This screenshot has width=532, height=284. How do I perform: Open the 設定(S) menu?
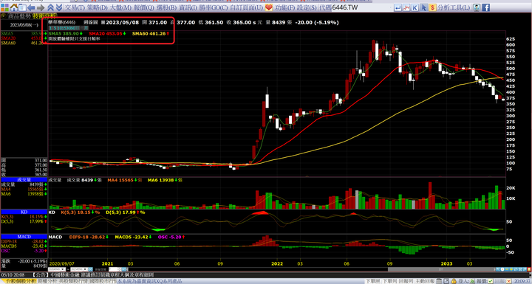tap(307, 7)
